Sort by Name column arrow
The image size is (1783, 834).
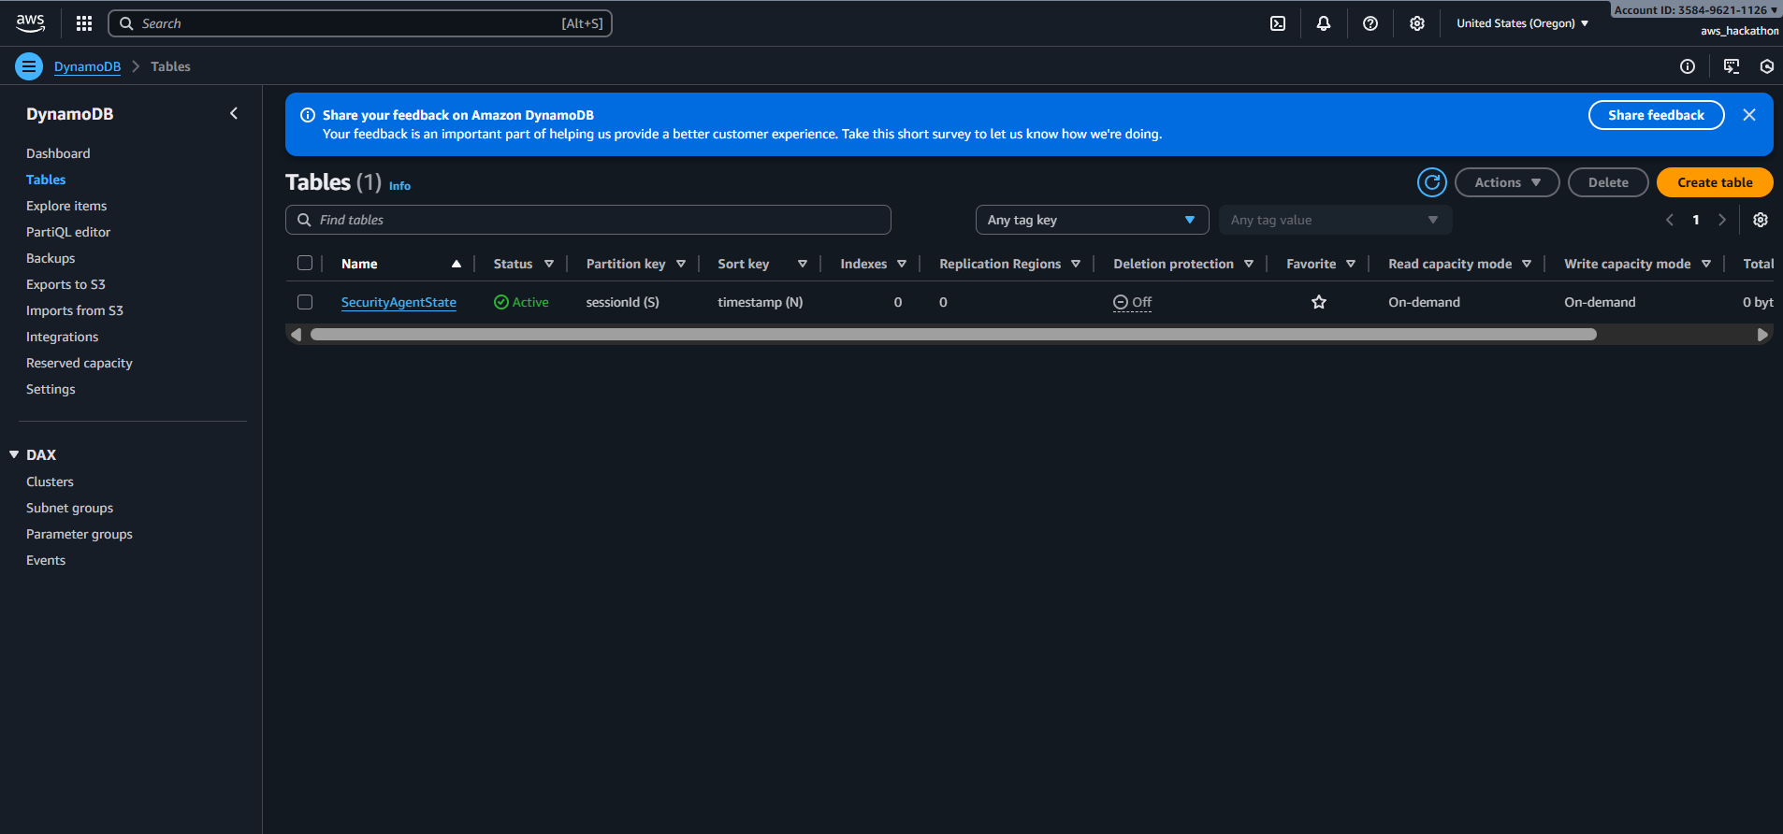(x=457, y=264)
